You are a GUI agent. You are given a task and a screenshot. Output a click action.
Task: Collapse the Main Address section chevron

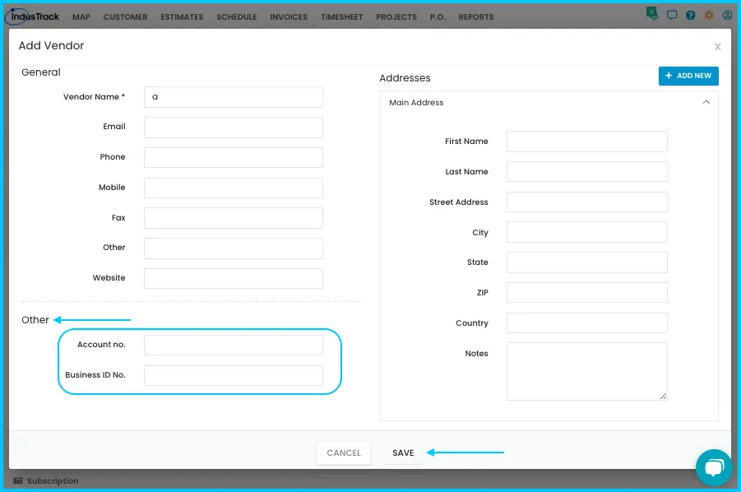click(x=706, y=102)
